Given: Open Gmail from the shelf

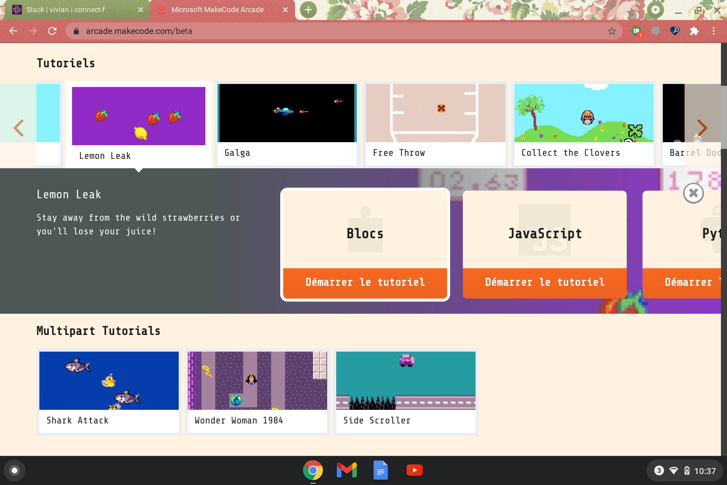Looking at the screenshot, I should click(x=347, y=470).
